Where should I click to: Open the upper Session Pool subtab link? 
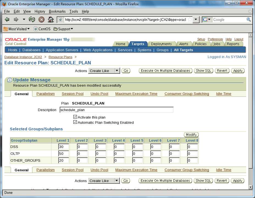tap(73, 94)
